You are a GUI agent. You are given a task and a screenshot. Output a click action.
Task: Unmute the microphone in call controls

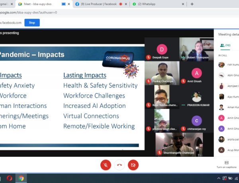(x=106, y=164)
